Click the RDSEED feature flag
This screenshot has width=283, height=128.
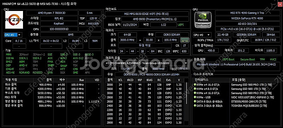38,72
